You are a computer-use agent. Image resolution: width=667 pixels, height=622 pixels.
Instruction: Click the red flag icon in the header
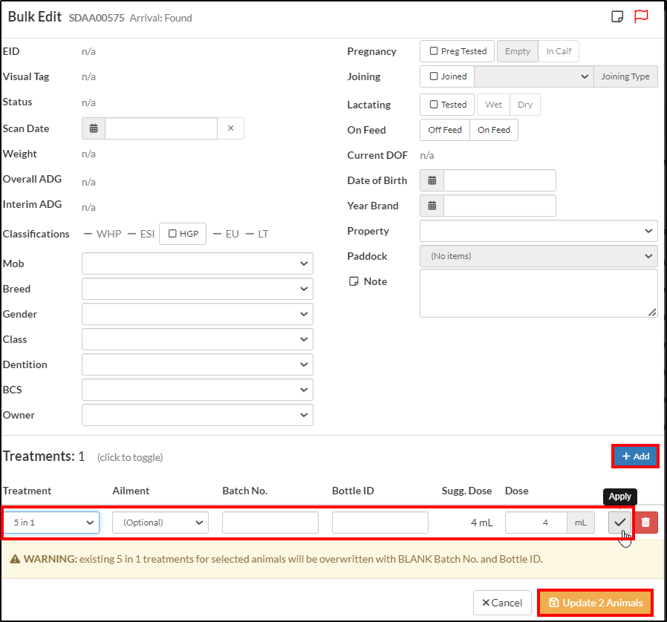[640, 16]
